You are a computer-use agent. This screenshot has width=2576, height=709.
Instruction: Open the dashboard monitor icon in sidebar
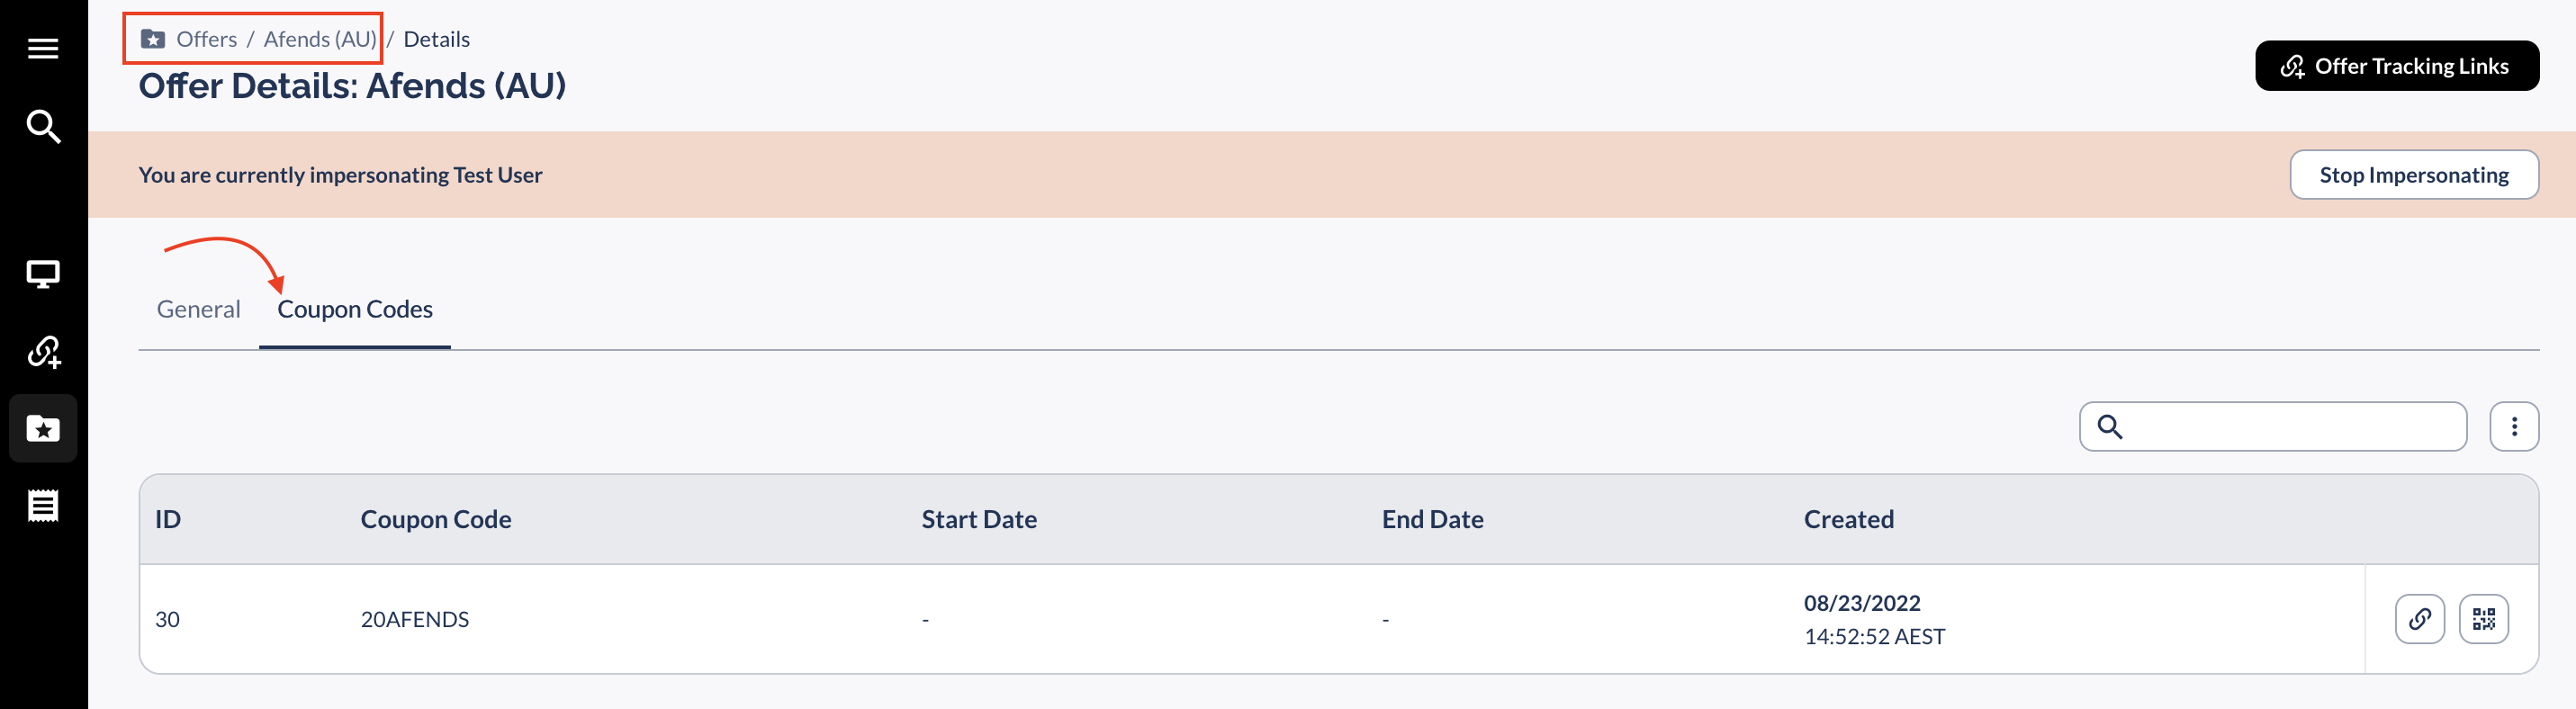click(x=43, y=273)
